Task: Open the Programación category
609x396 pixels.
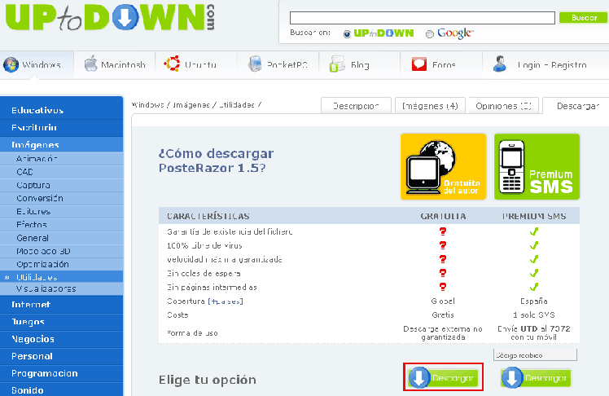Action: click(61, 373)
